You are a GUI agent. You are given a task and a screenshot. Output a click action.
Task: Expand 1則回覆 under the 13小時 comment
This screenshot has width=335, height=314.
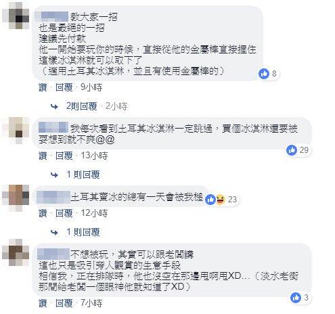(83, 175)
